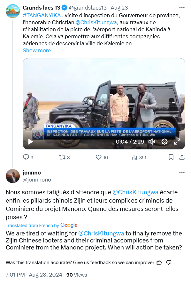Screen dimensions: 191x282
Task: Mute the video volume
Action: coord(152,142)
